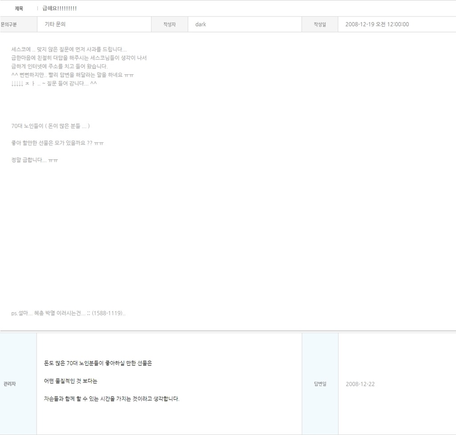
Task: Click the ps. line with phone number 1588-1119
Action: click(68, 313)
